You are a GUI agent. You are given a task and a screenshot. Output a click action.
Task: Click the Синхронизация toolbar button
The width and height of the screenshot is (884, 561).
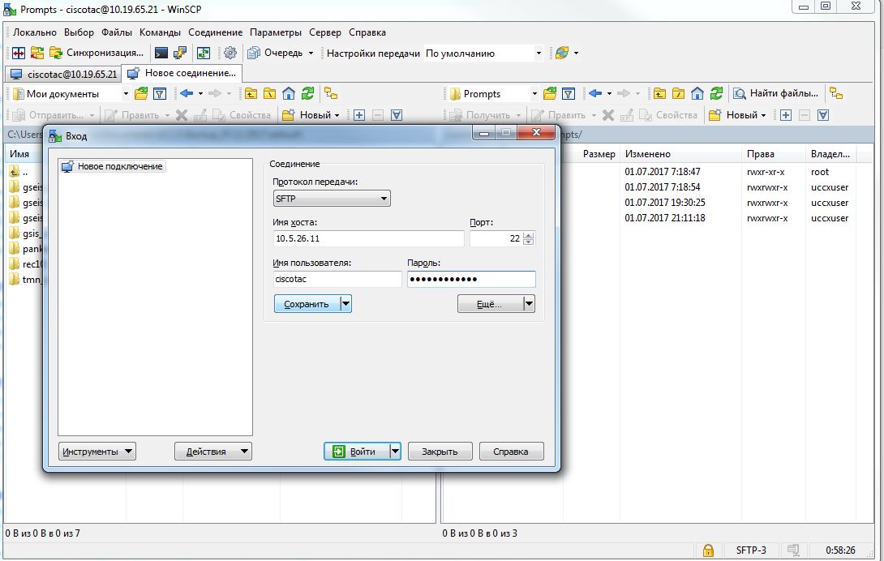tap(96, 53)
